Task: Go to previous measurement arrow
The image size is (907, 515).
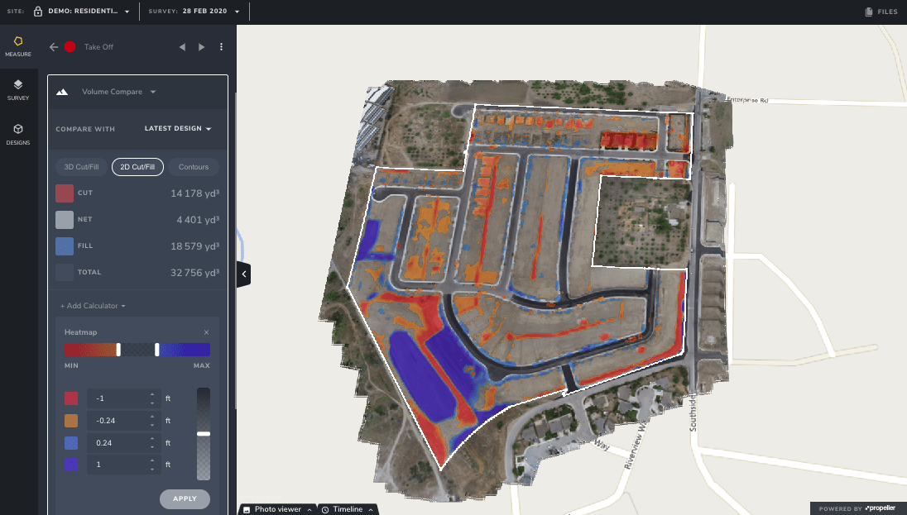Action: click(182, 47)
